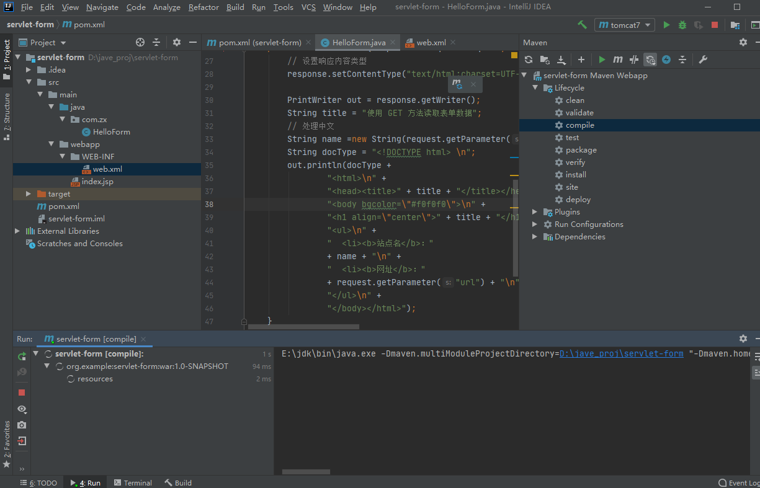Collapse all in Project panel
The width and height of the screenshot is (760, 488).
156,42
